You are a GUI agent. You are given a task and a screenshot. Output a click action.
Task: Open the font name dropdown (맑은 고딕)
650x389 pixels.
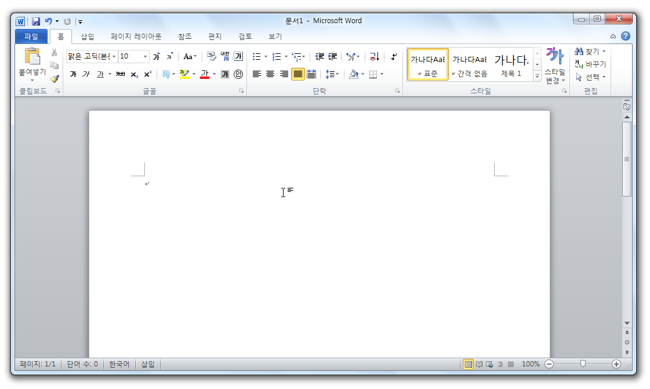pos(114,57)
